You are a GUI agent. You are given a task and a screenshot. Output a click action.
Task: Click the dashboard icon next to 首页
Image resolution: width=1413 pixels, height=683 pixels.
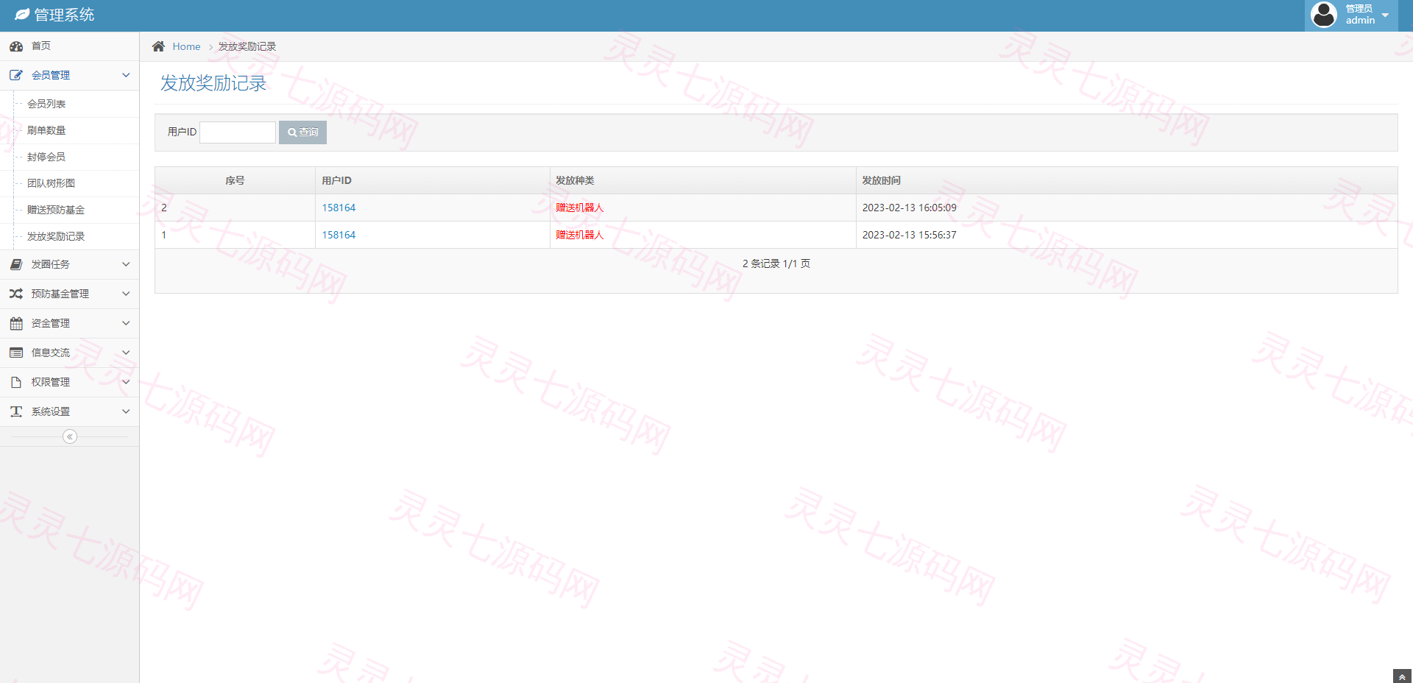(16, 46)
